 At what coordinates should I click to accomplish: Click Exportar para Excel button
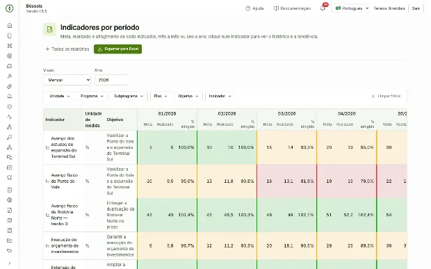click(x=118, y=49)
